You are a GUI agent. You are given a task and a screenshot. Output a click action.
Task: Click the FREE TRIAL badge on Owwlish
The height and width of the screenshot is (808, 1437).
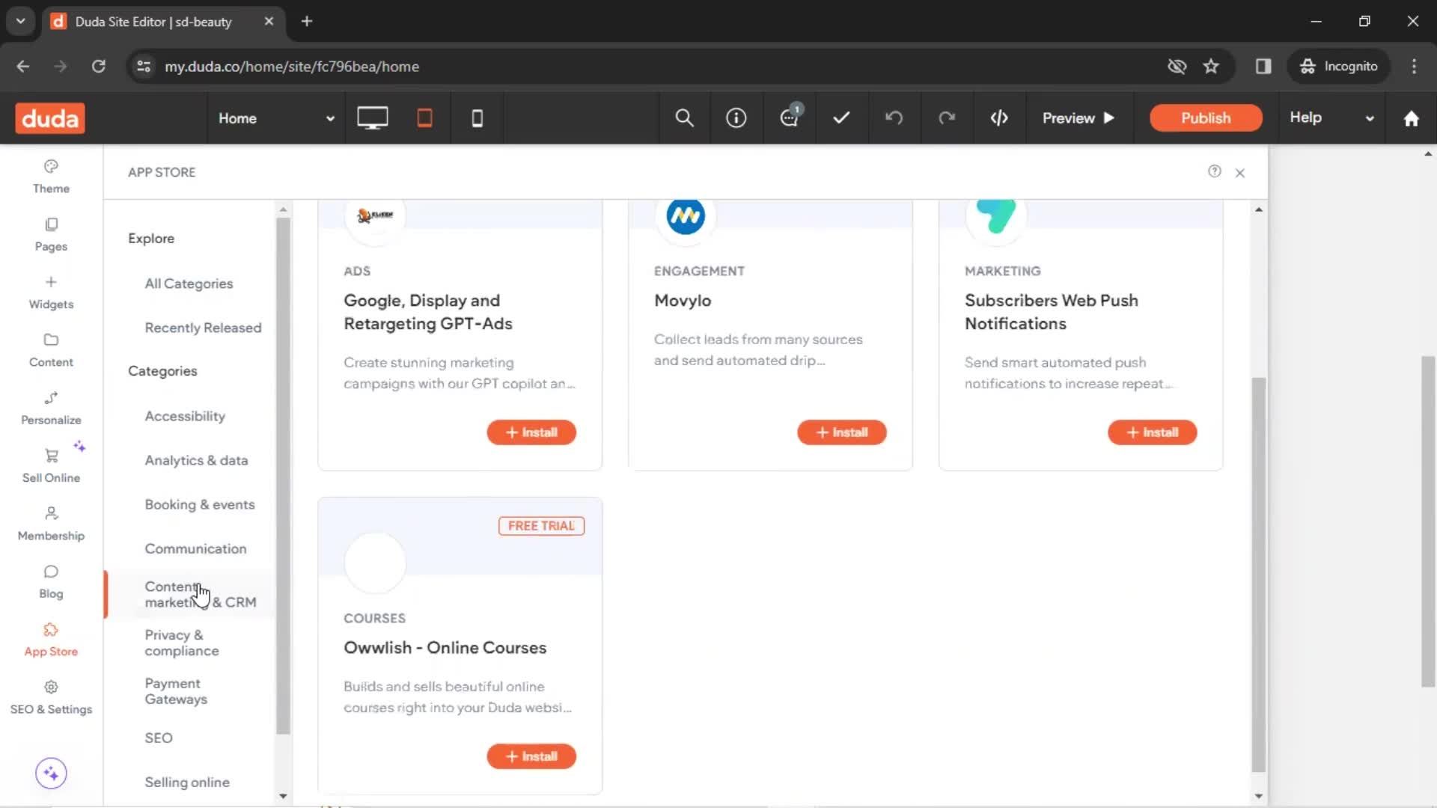click(x=541, y=526)
